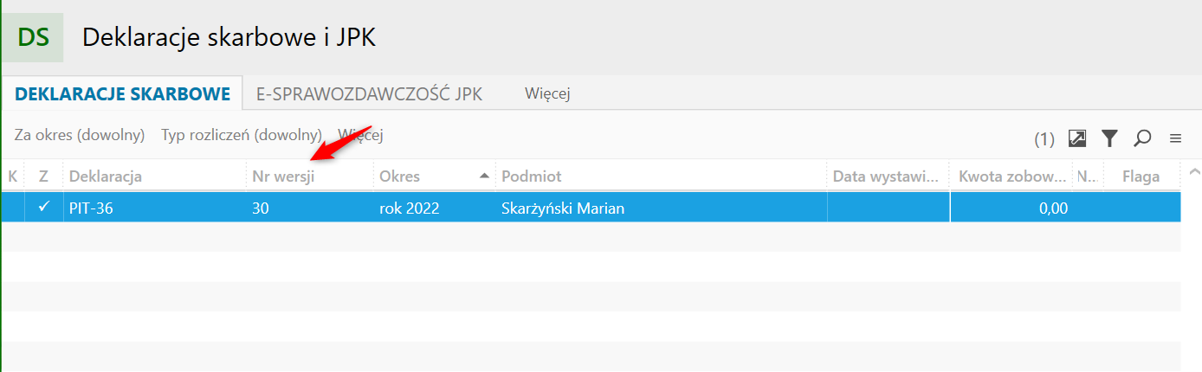Click the selected records counter (1)
Screen dimensions: 1202x372
[x=1044, y=138]
